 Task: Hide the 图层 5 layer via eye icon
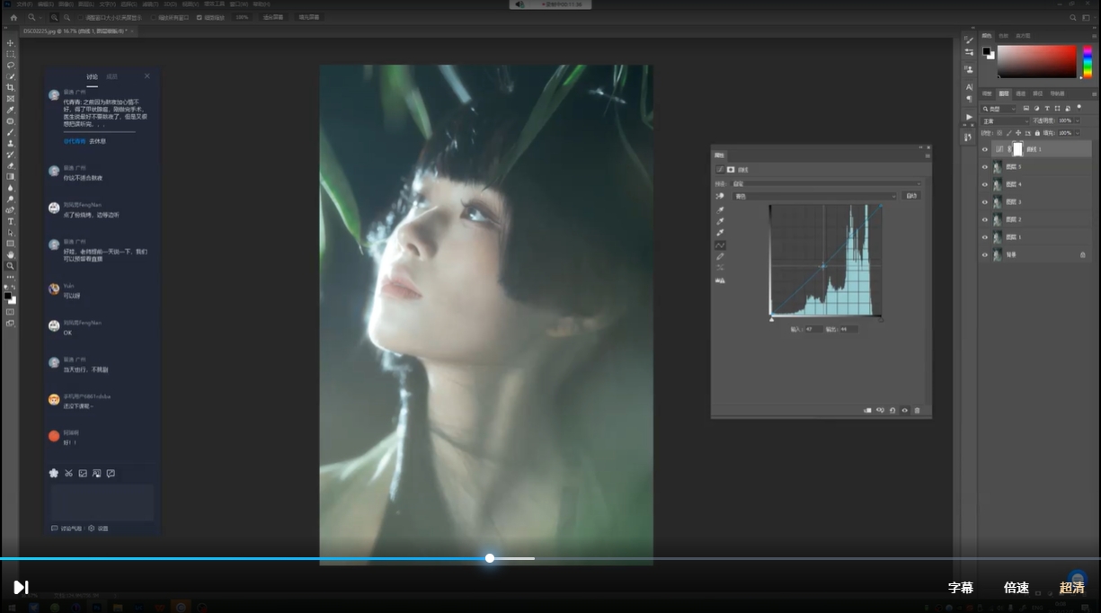[984, 167]
